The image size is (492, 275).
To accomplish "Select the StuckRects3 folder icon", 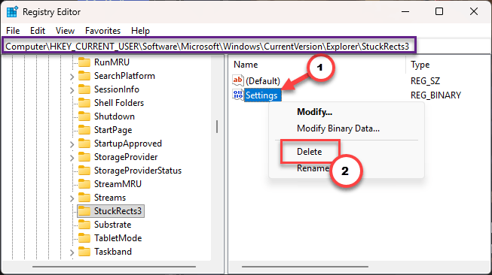I will [84, 211].
